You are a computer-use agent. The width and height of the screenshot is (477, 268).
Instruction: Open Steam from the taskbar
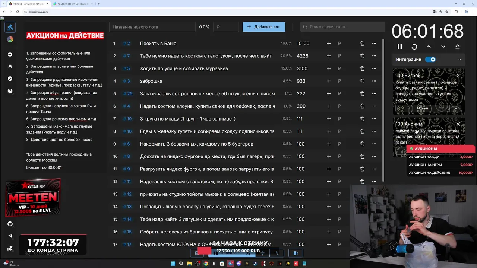coord(255,264)
